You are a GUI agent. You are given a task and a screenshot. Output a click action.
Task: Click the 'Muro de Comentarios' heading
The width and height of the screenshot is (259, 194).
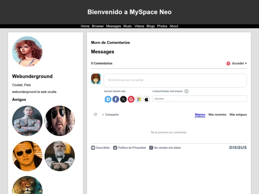click(x=110, y=43)
